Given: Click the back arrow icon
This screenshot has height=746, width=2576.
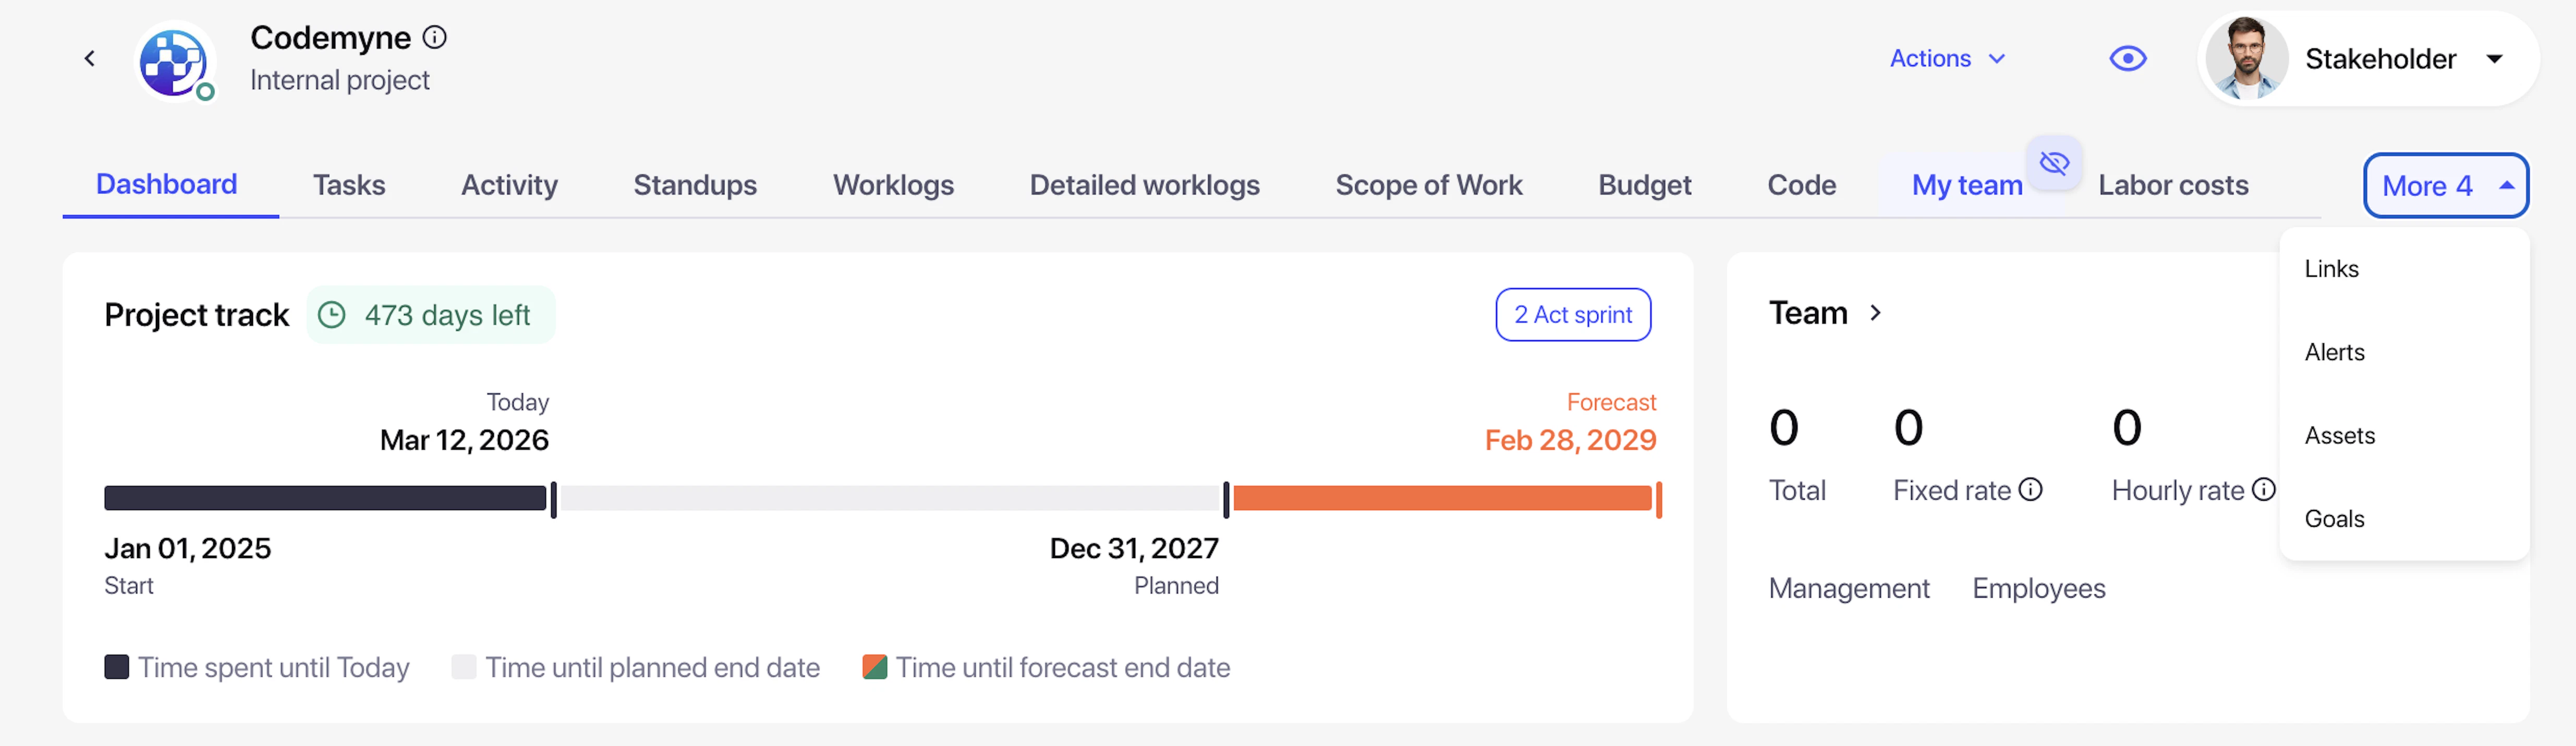Looking at the screenshot, I should pyautogui.click(x=90, y=59).
